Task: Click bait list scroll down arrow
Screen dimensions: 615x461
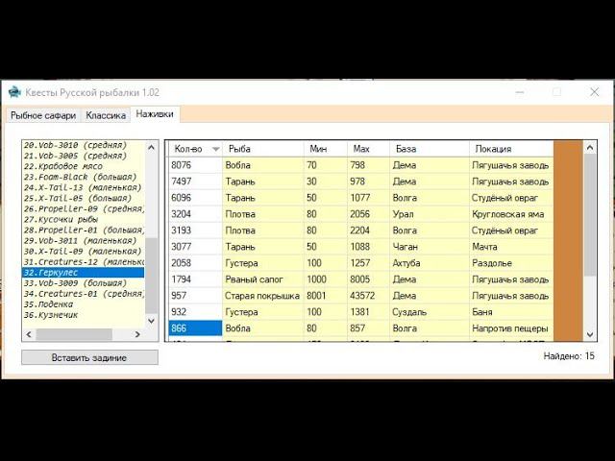Action: tap(152, 321)
